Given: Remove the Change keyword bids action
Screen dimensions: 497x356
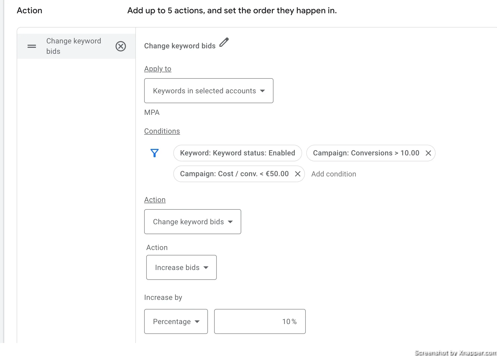Looking at the screenshot, I should click(121, 46).
